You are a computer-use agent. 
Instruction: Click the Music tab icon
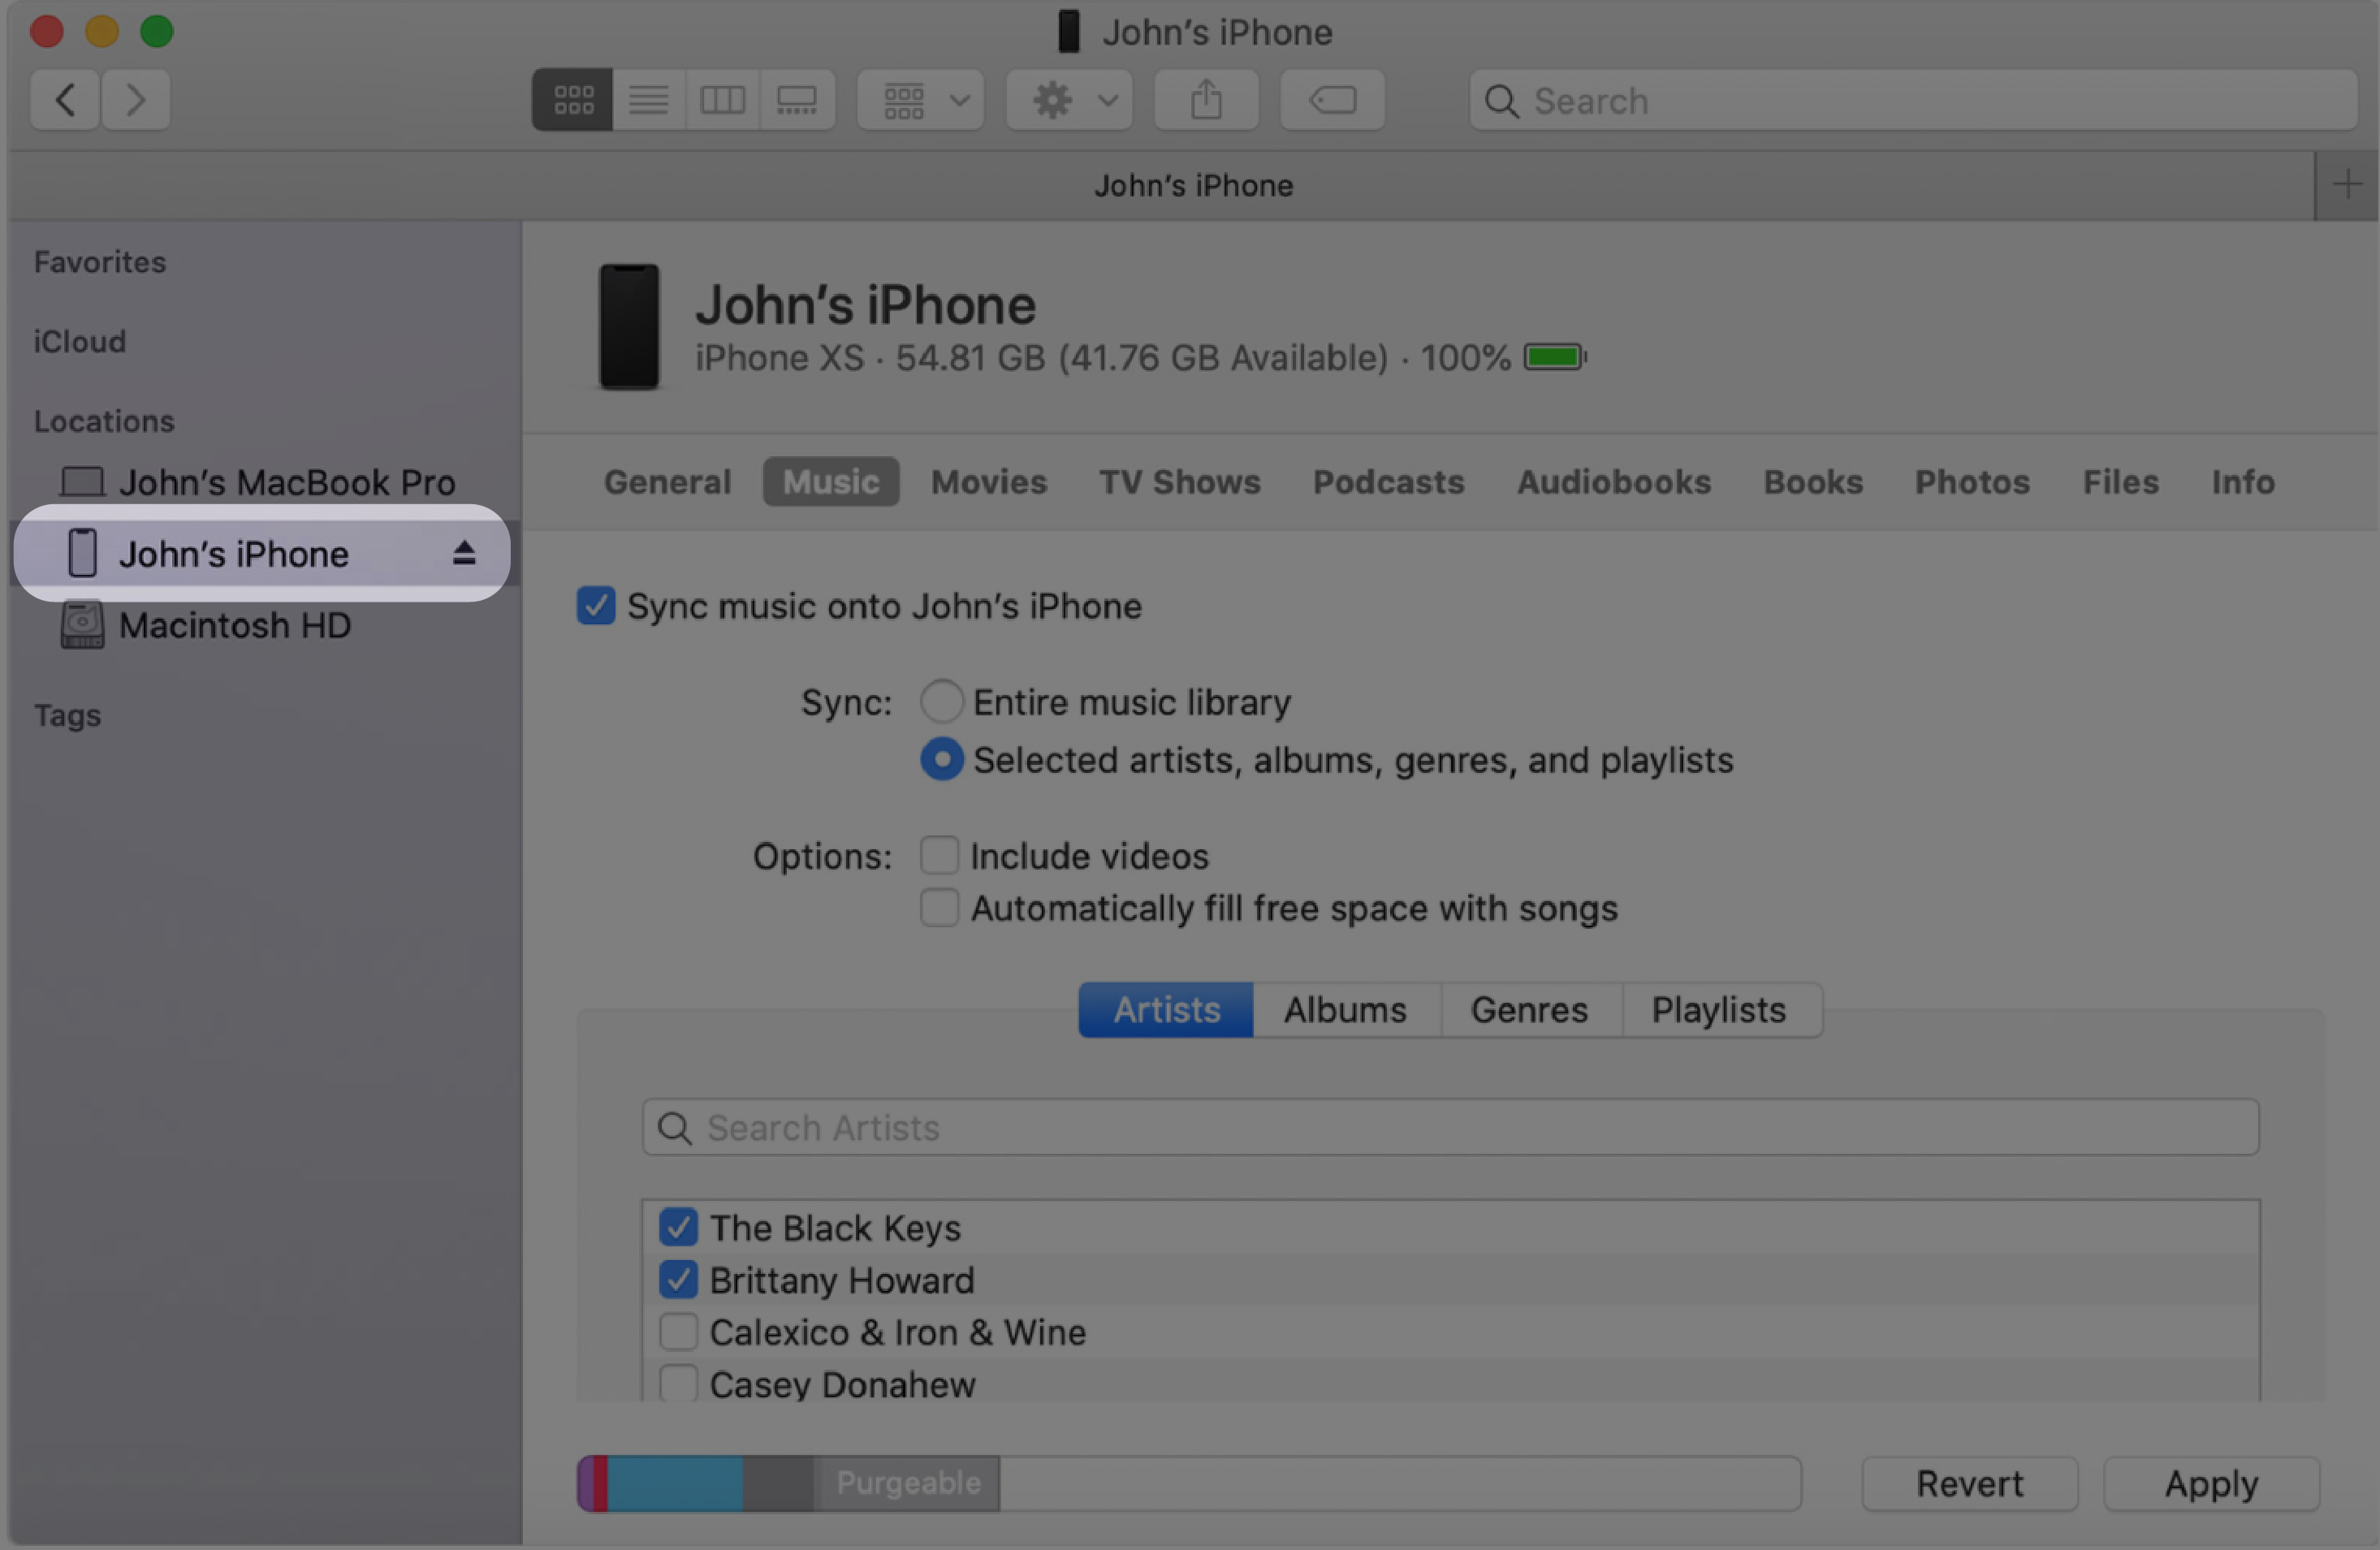829,480
